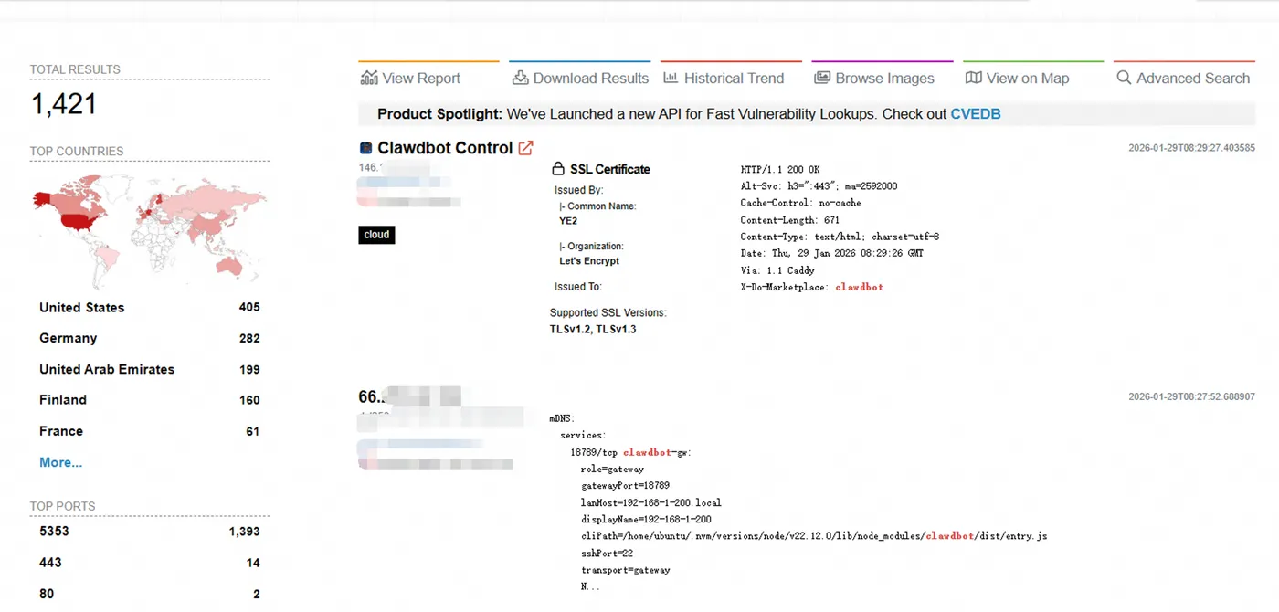Click the Via: 1.1 Caddy header line
This screenshot has height=612, width=1279.
pyautogui.click(x=777, y=270)
